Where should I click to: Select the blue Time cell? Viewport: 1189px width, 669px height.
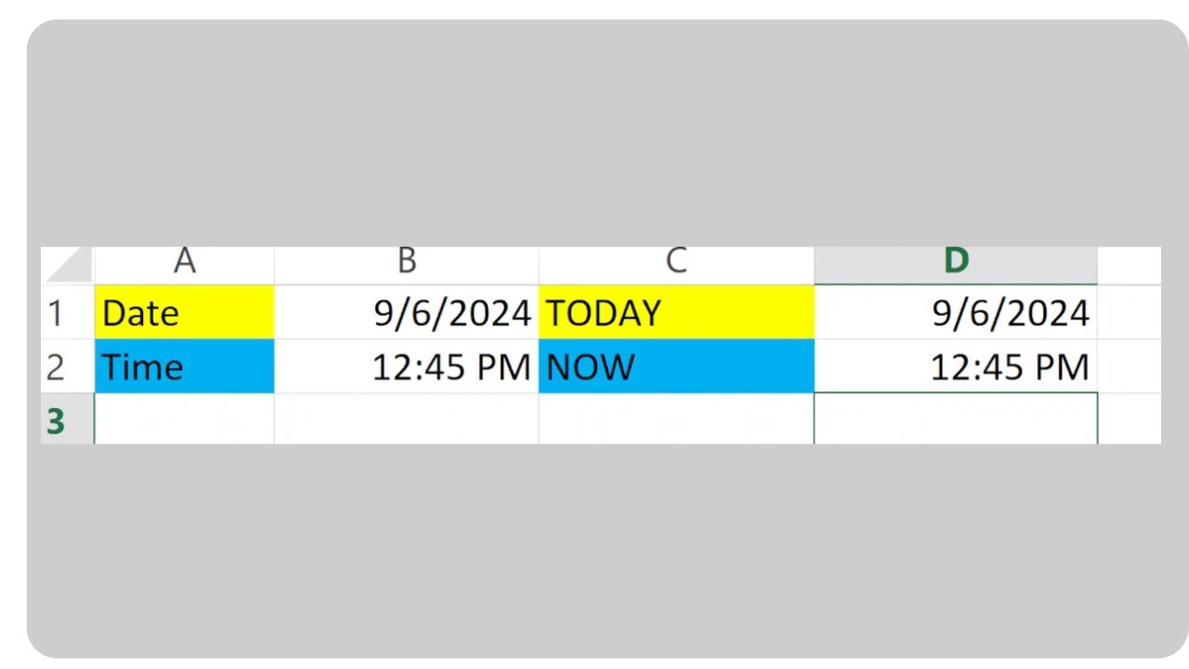pos(184,367)
